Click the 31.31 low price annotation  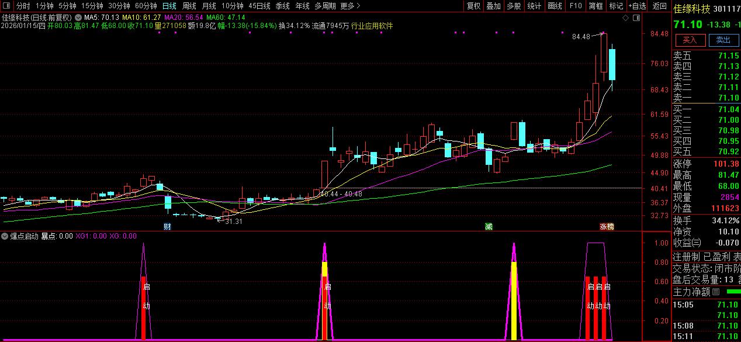click(234, 222)
